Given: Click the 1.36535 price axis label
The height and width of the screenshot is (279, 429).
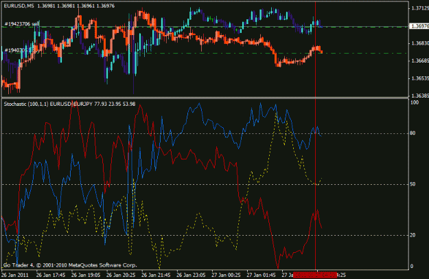Looking at the screenshot, I should pos(420,78).
